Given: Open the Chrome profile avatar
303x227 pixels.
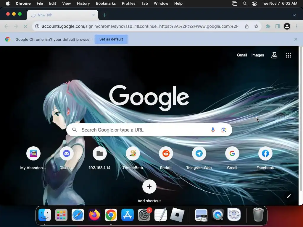Looking at the screenshot, I should coord(287,26).
